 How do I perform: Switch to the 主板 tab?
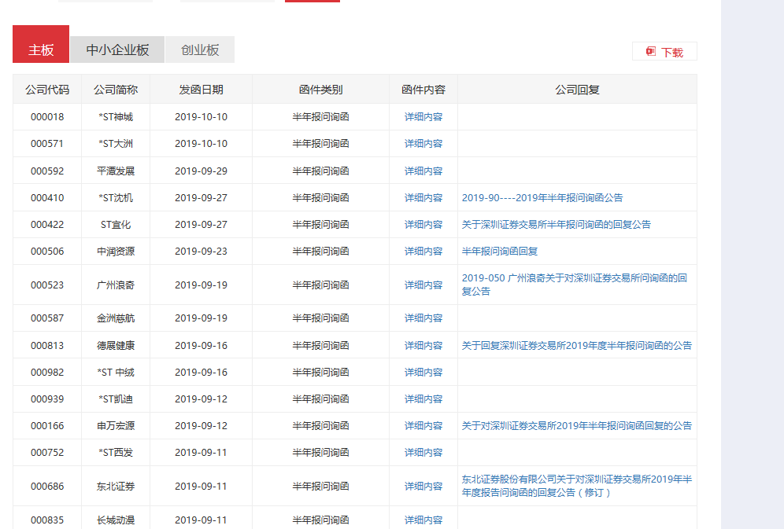(x=41, y=50)
